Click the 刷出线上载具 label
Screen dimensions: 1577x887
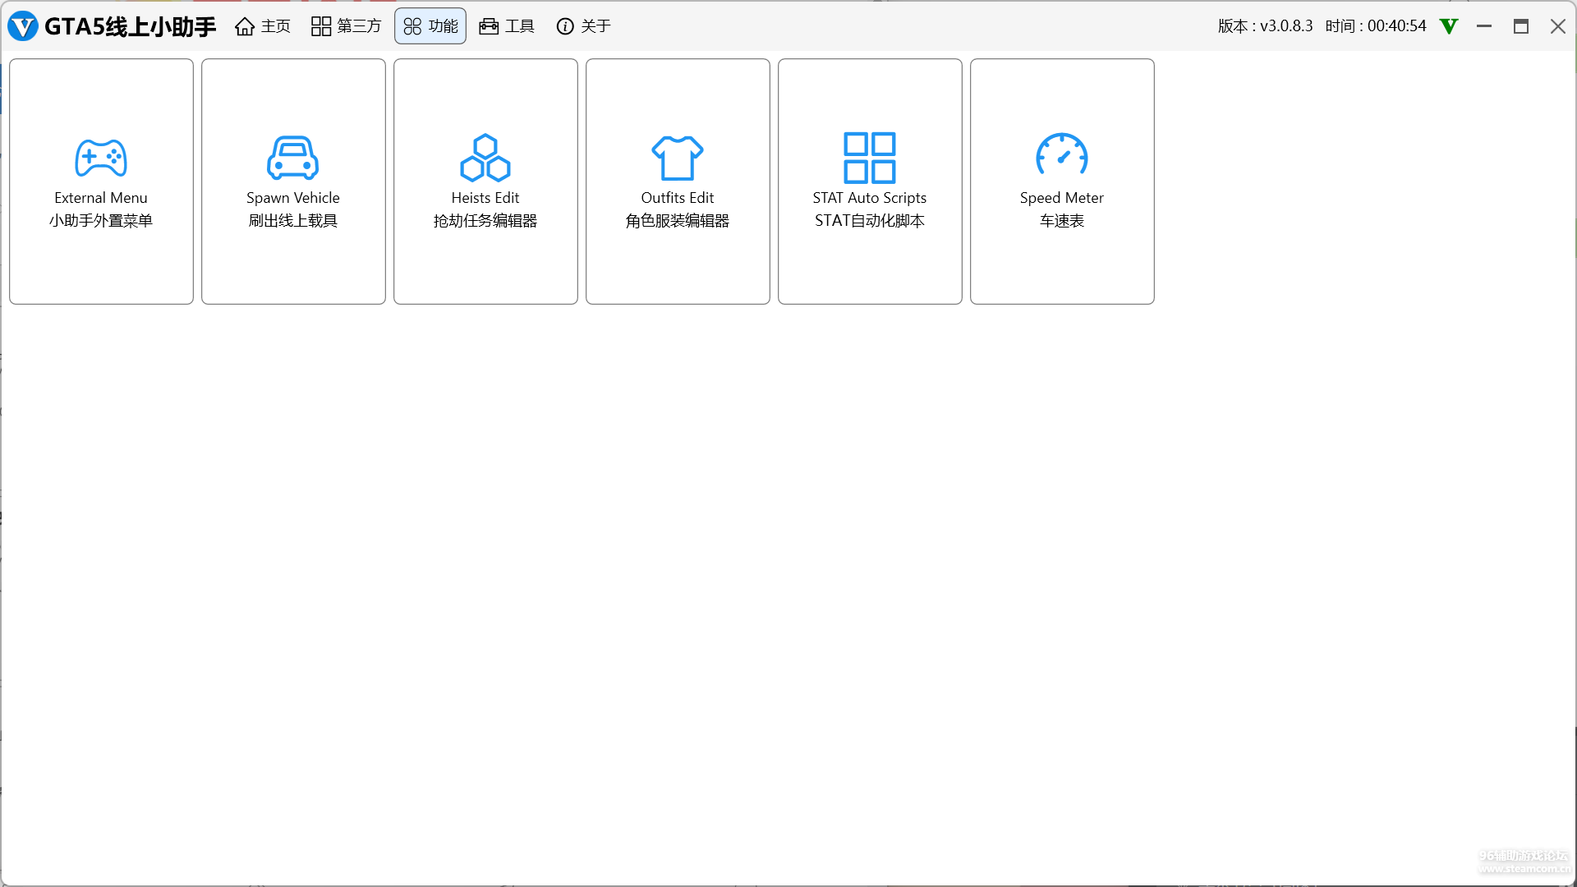pos(293,221)
